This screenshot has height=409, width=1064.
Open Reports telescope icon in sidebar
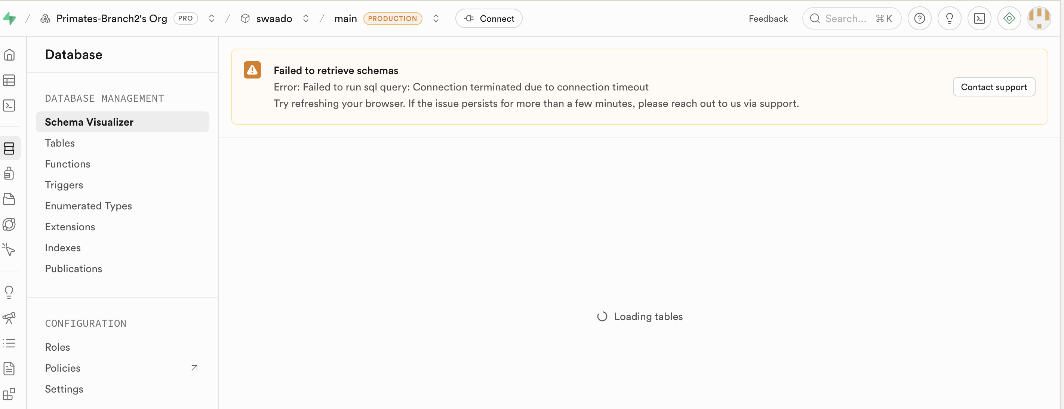[9, 318]
